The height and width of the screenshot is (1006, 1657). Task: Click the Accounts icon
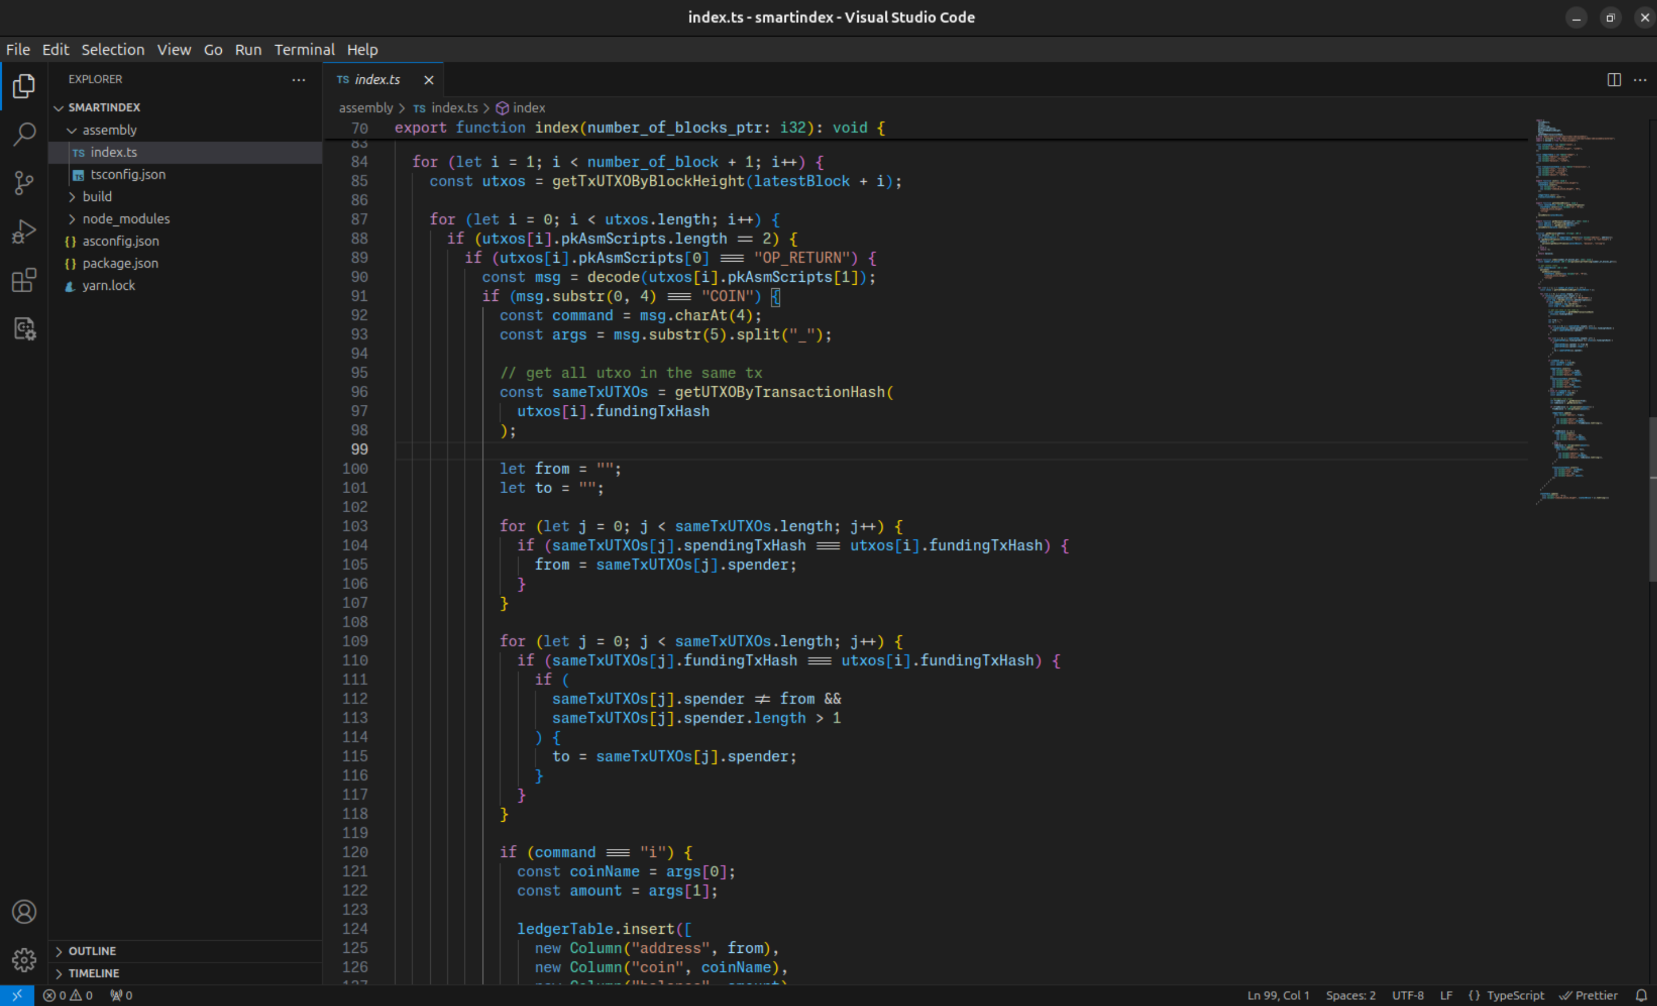[x=24, y=912]
